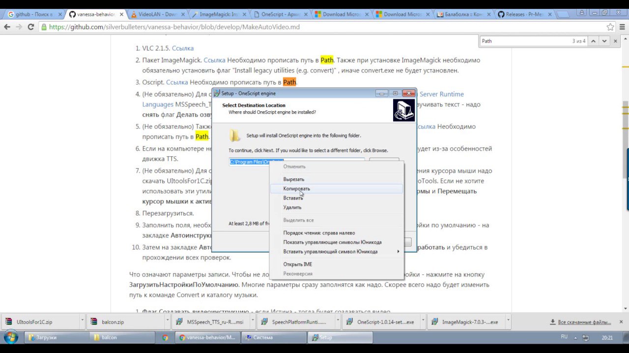Click the Setup taskbar button
This screenshot has width=629, height=353.
[339, 337]
